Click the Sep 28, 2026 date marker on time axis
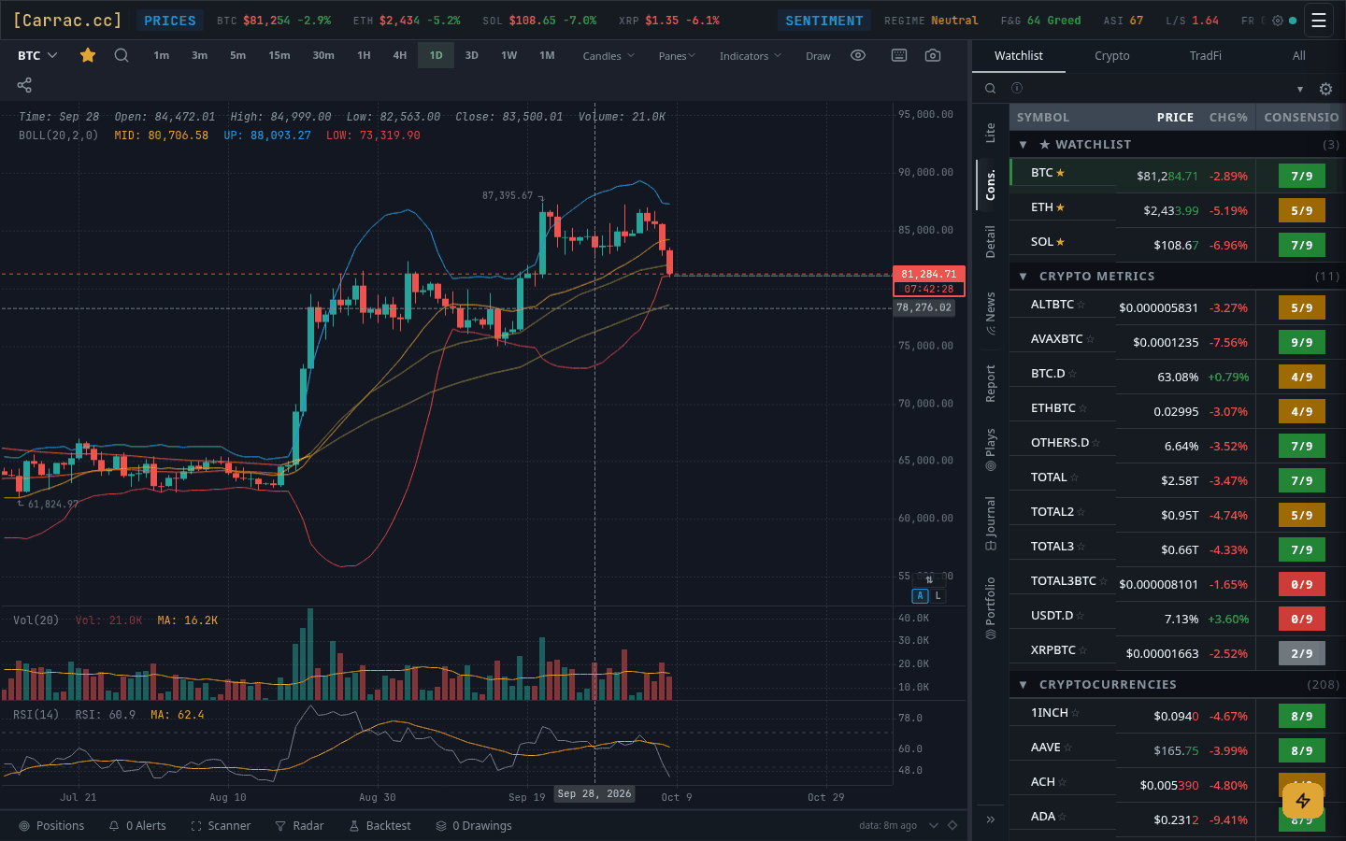Screen dimensions: 1346x841 click(x=594, y=793)
